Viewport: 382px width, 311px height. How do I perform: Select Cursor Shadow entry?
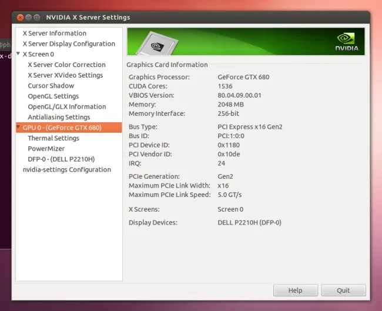pos(51,86)
